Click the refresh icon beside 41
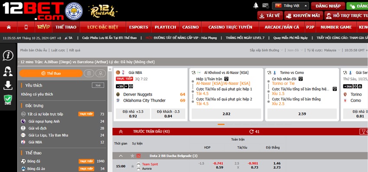368x172 pixels. (252, 132)
